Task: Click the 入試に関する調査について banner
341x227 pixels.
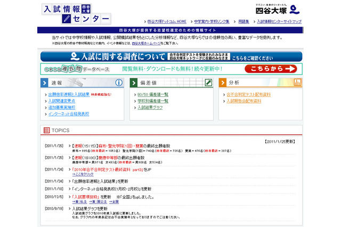Action: click(x=172, y=56)
